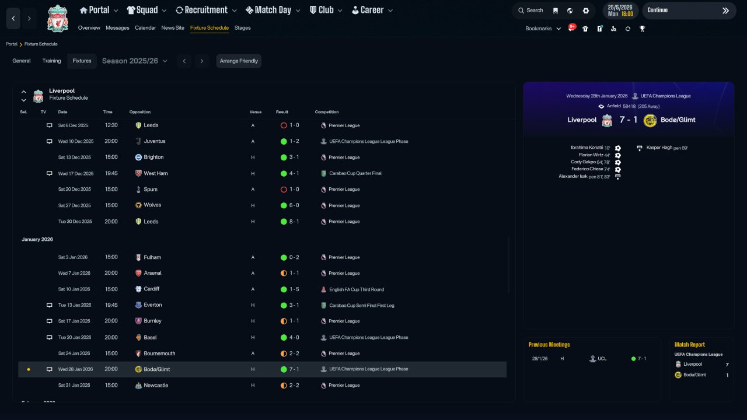The height and width of the screenshot is (420, 747).
Task: Open the Squad dropdown menu
Action: click(x=146, y=10)
